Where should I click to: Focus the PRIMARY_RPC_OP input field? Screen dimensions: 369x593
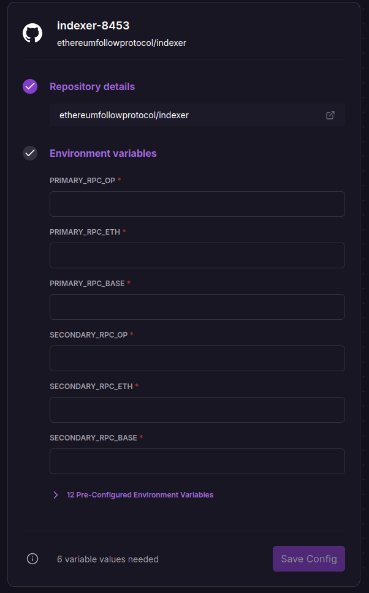(x=197, y=204)
